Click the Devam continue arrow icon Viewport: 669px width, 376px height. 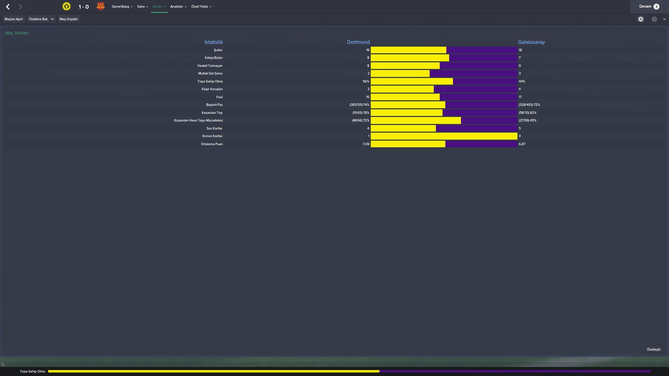(x=656, y=7)
